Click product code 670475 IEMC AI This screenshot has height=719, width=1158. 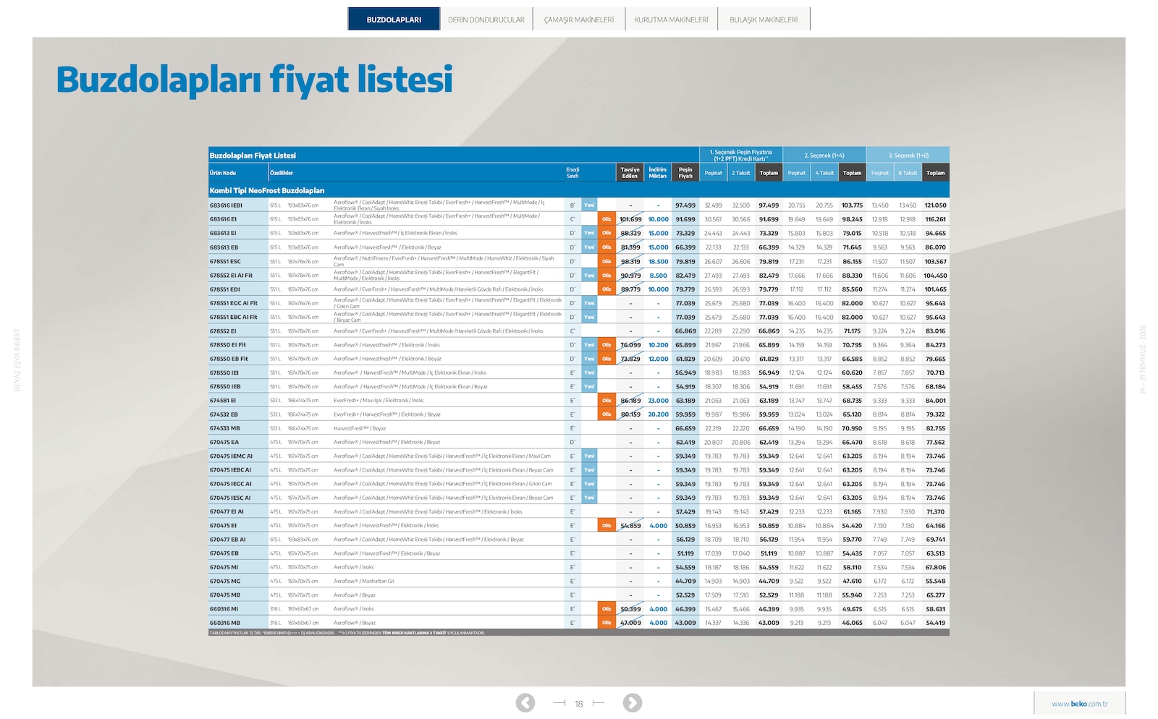231,456
